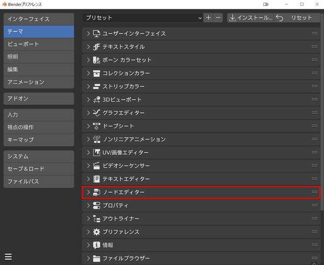Expand the 情報 panel
This screenshot has height=265, width=324.
(88, 245)
